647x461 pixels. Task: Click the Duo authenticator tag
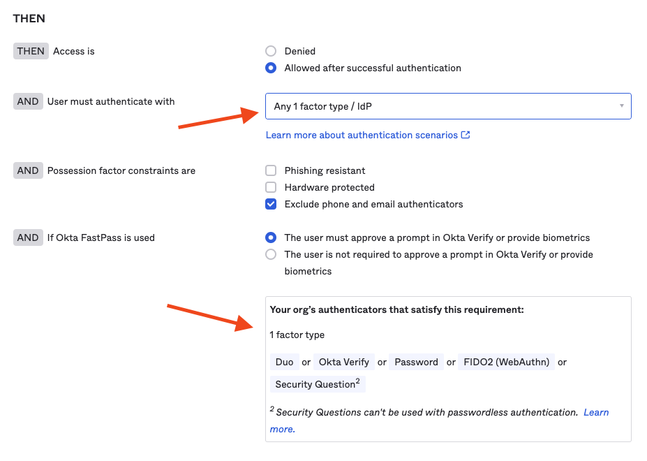click(284, 363)
